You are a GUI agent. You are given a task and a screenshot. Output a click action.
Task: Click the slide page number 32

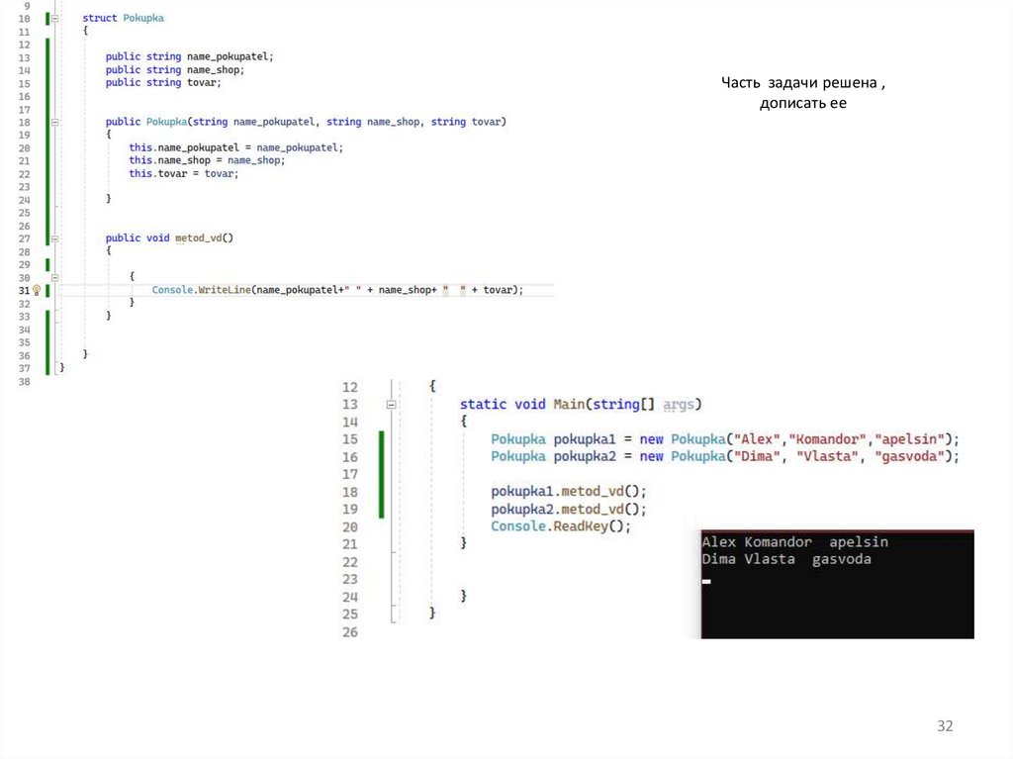point(945,725)
